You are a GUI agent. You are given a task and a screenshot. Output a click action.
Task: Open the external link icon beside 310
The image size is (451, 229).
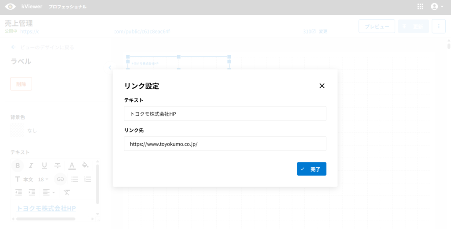coord(314,31)
